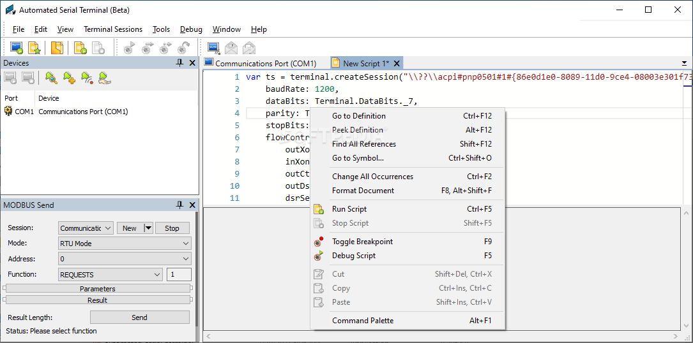The width and height of the screenshot is (693, 343).
Task: Choose Command Palette
Action: click(x=408, y=321)
